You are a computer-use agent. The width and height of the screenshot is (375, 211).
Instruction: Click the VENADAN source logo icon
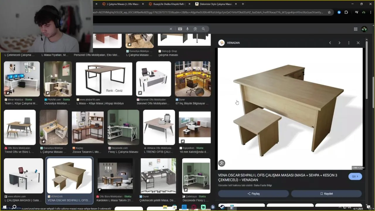221,43
